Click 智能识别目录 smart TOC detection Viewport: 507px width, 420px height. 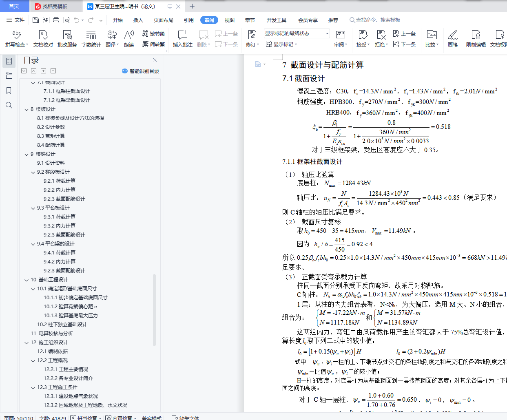[140, 71]
